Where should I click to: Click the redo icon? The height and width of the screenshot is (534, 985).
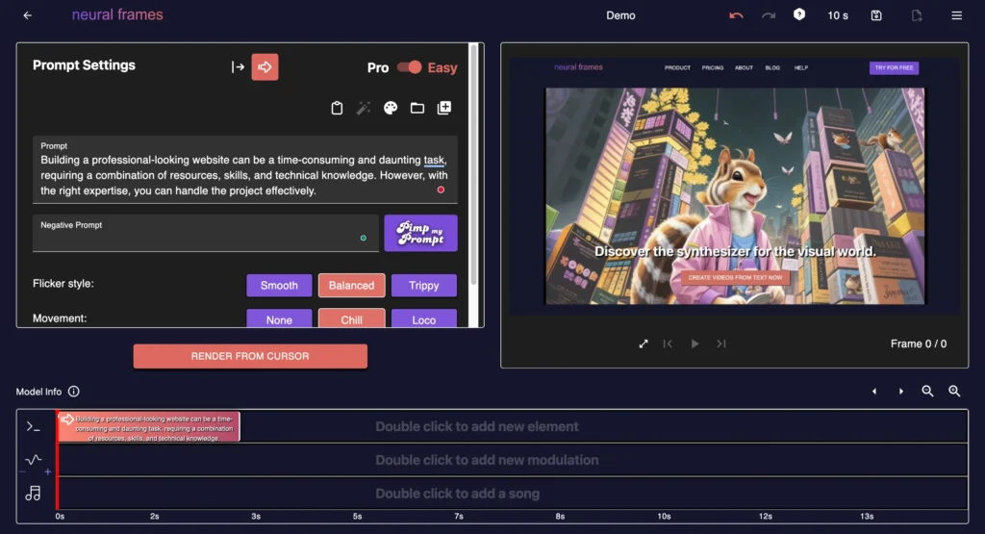point(769,15)
